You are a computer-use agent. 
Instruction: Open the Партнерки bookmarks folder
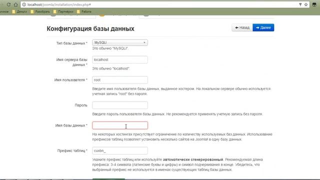(63, 11)
